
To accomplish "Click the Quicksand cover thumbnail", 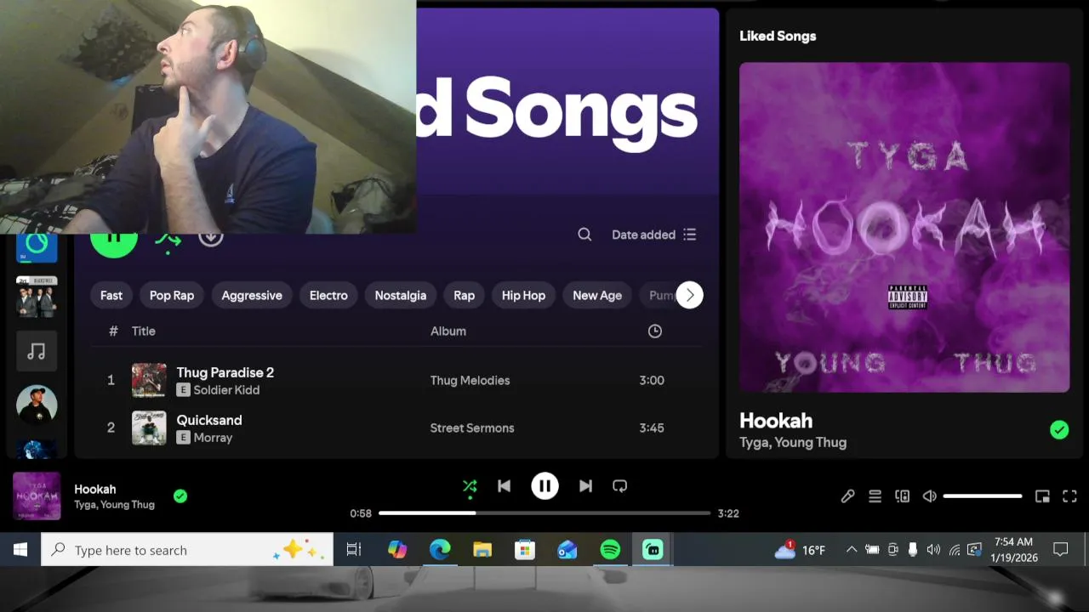I will pyautogui.click(x=149, y=428).
